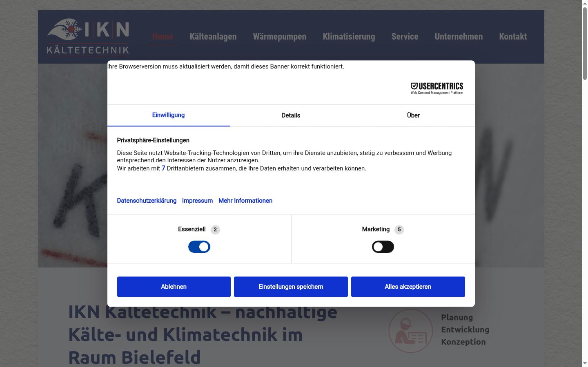Click the scrollbar up arrow
This screenshot has width=588, height=367.
(585, 3)
